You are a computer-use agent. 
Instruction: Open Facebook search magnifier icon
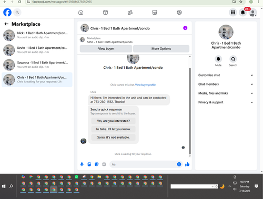click(x=17, y=13)
